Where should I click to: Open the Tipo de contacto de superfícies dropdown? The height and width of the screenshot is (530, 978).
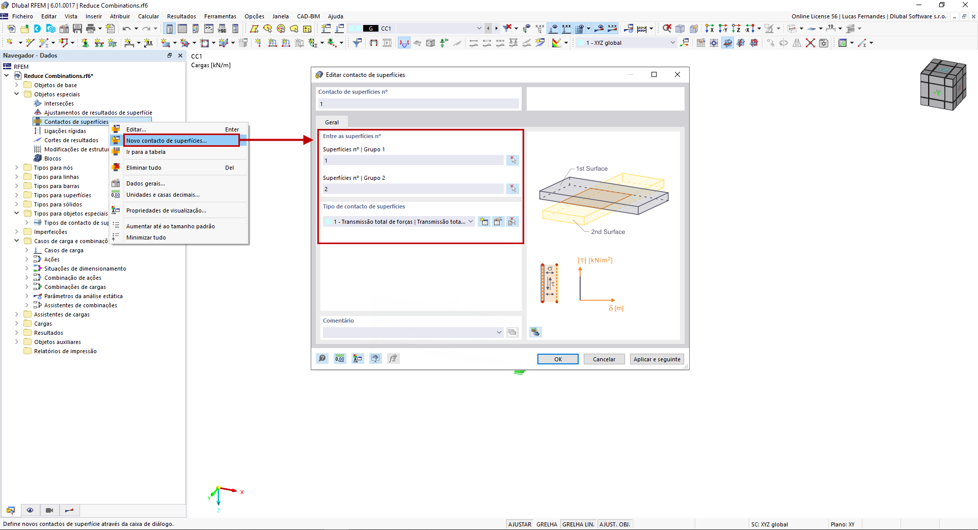point(471,222)
